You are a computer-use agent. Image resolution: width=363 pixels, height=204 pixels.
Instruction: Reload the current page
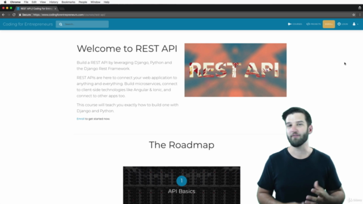(x=14, y=15)
